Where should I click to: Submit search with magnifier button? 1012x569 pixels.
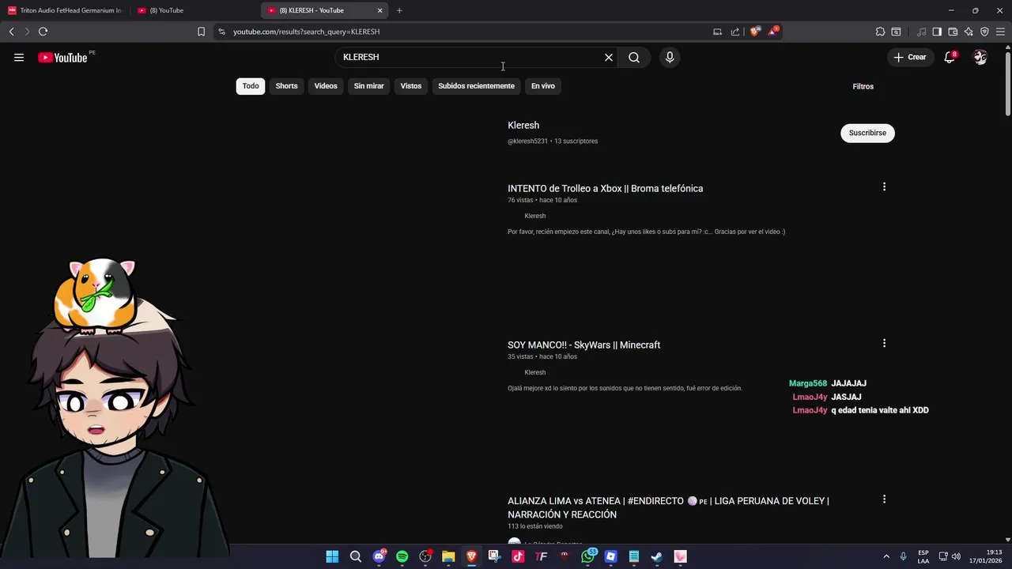pos(634,57)
